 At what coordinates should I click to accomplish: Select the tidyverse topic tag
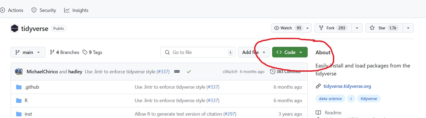[369, 99]
